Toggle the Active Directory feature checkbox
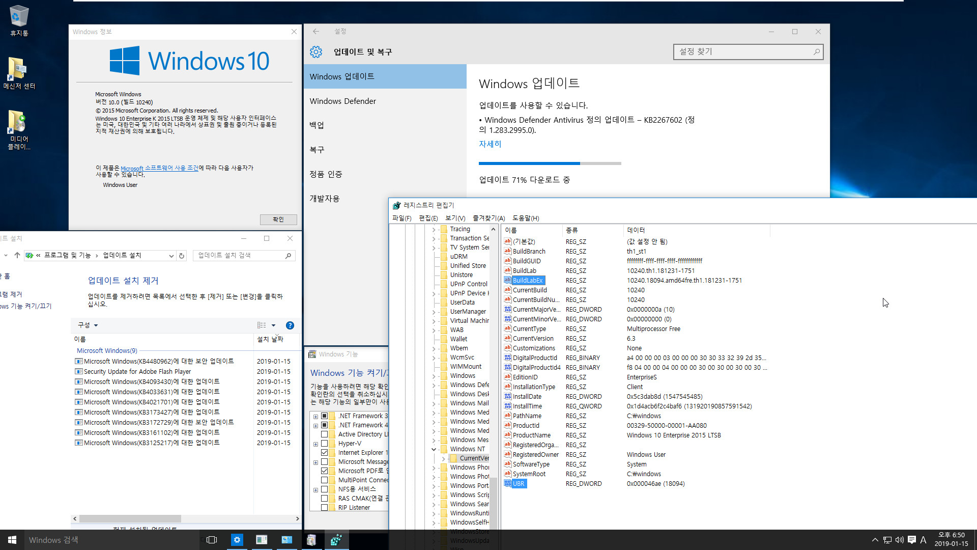This screenshot has width=977, height=550. coord(324,434)
